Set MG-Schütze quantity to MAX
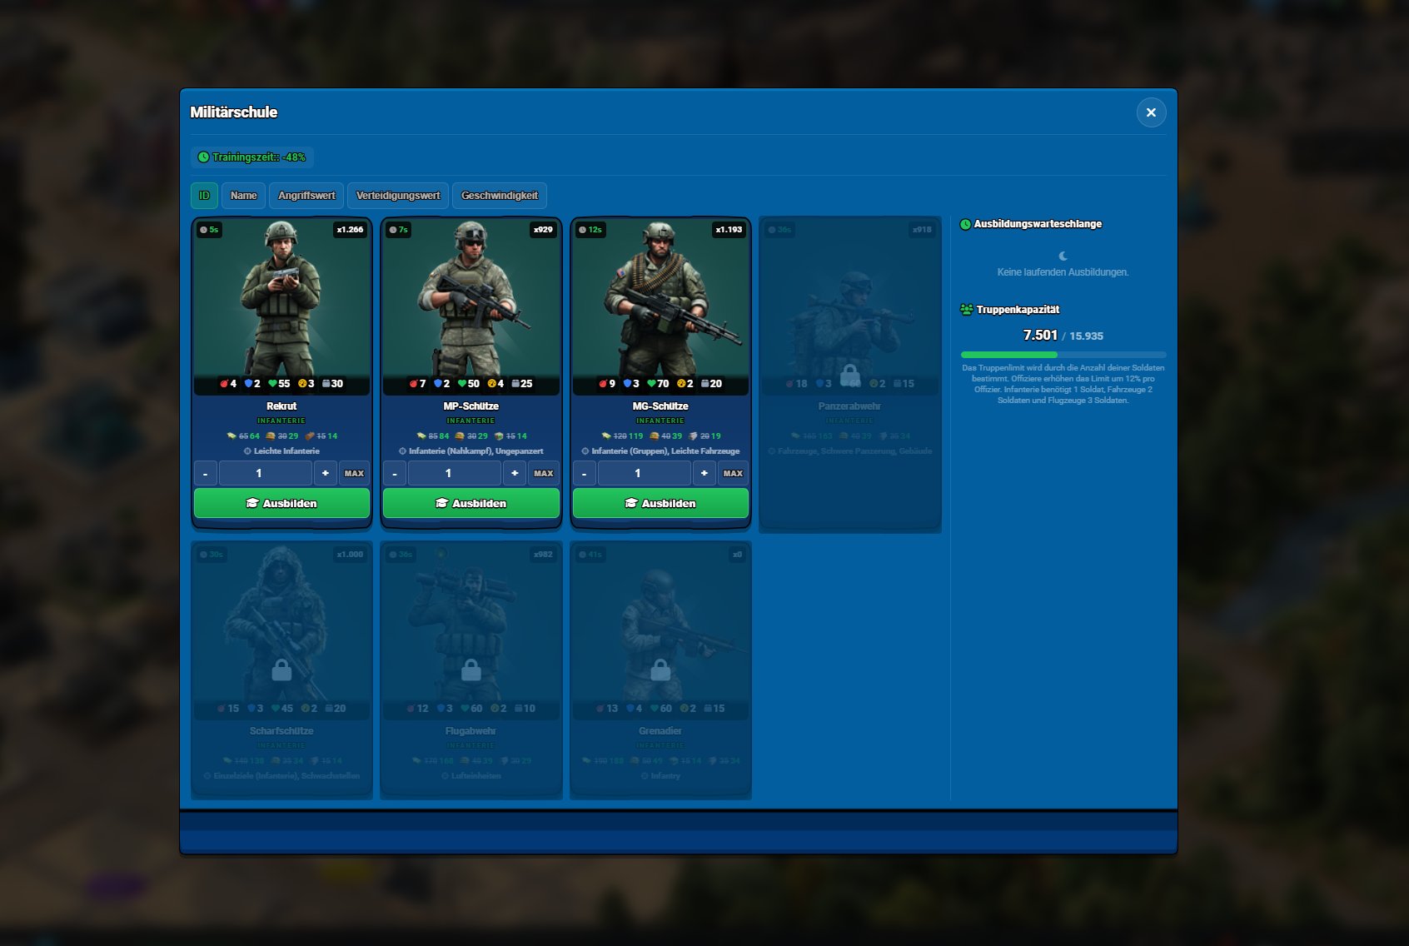 point(733,473)
